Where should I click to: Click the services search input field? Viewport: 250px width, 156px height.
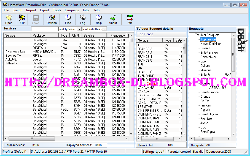tap(44, 29)
